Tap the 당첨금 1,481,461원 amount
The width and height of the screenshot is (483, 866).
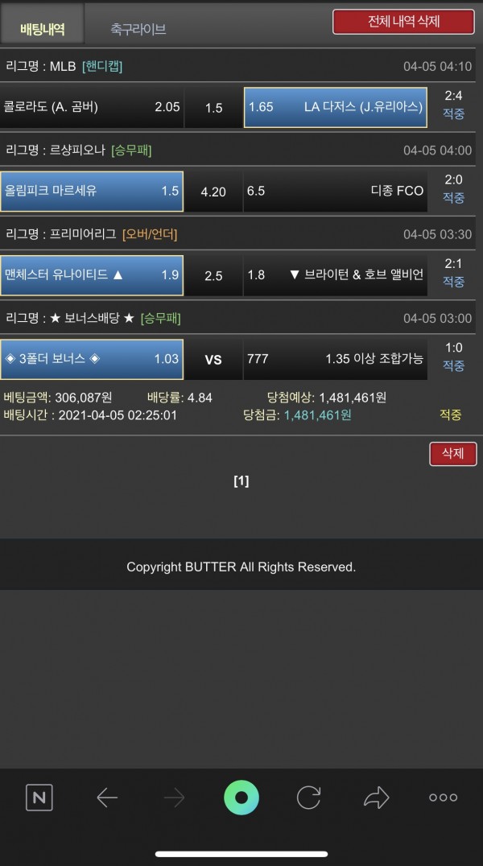(x=318, y=414)
